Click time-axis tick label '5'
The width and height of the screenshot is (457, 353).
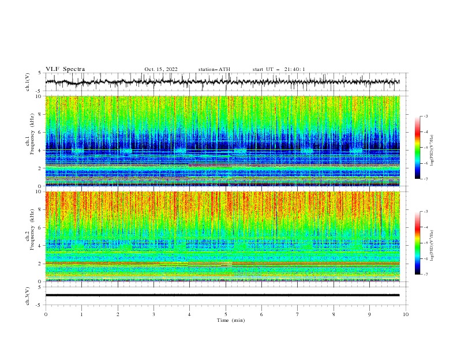[226, 314]
